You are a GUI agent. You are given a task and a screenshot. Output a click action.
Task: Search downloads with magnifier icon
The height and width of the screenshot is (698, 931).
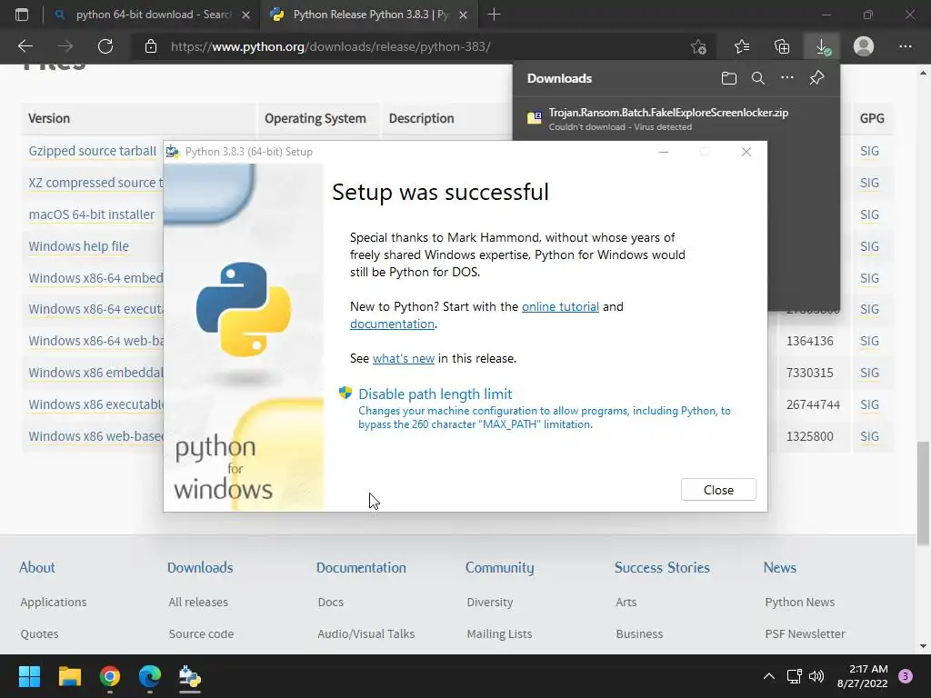coord(757,78)
